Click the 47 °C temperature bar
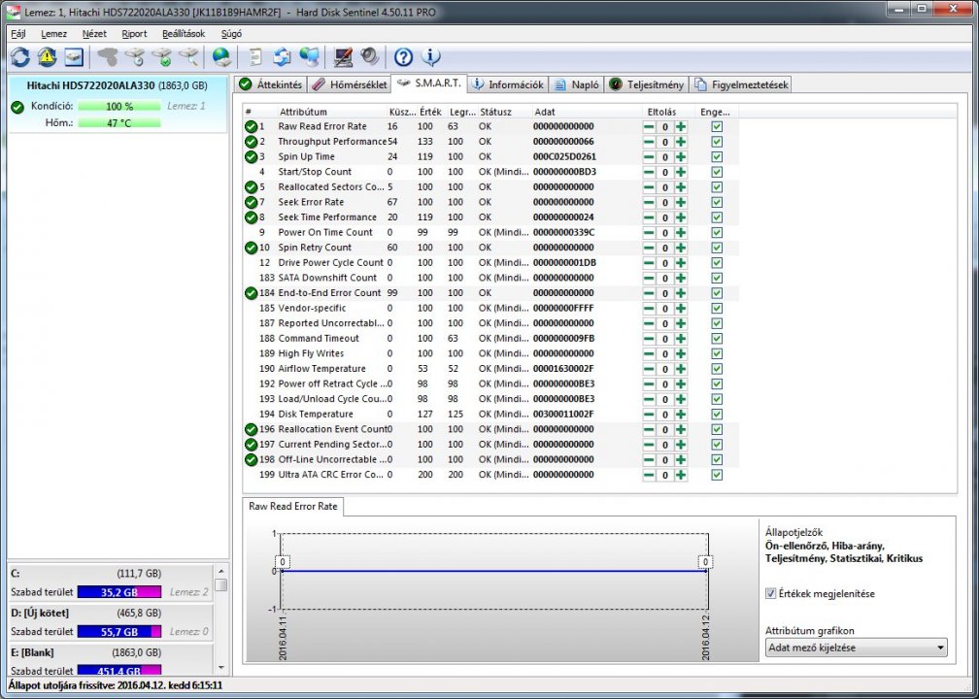This screenshot has width=979, height=699. tap(119, 123)
